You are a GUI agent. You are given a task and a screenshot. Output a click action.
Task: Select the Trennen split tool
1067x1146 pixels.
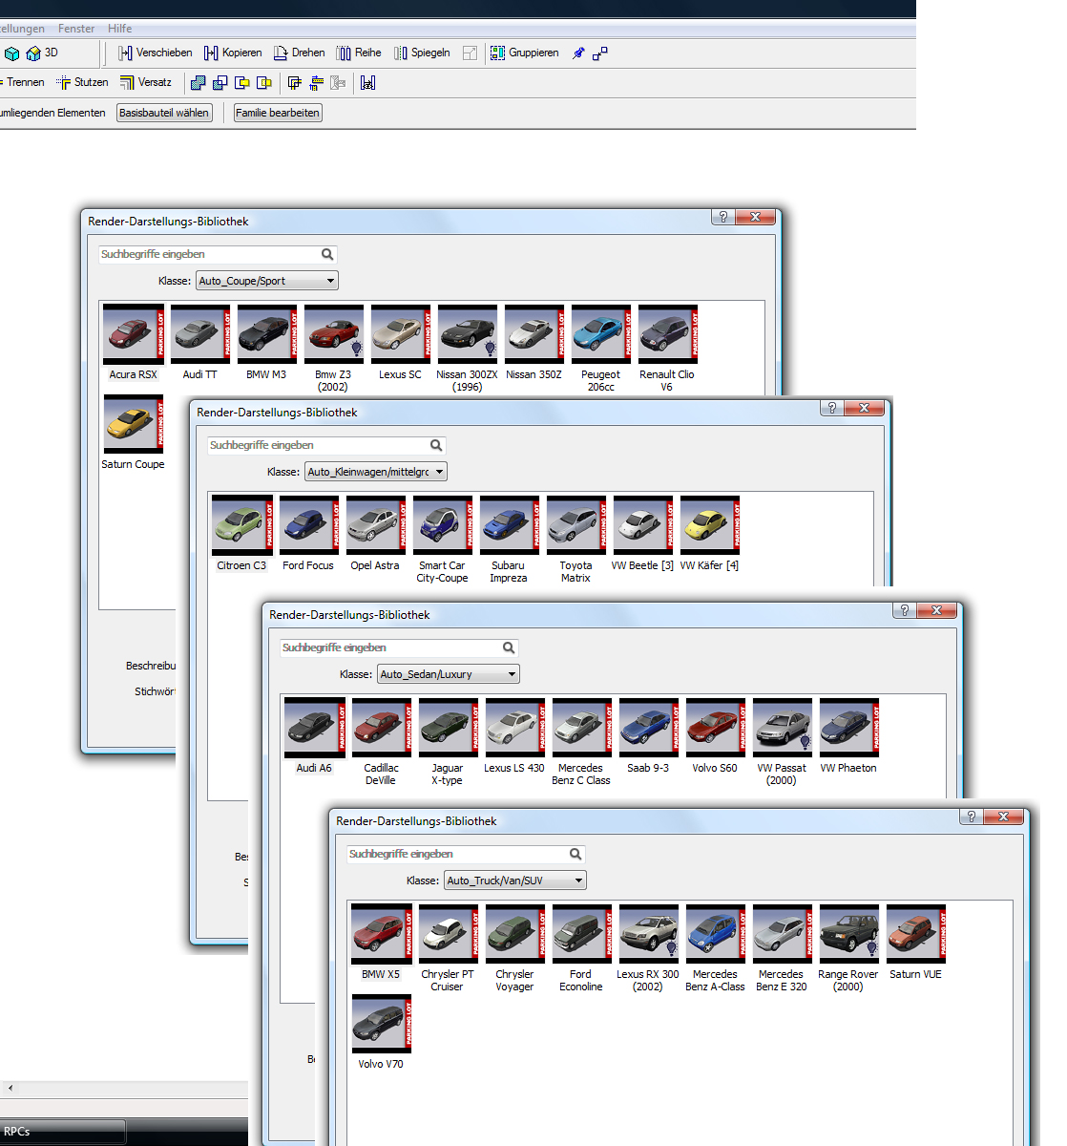23,83
